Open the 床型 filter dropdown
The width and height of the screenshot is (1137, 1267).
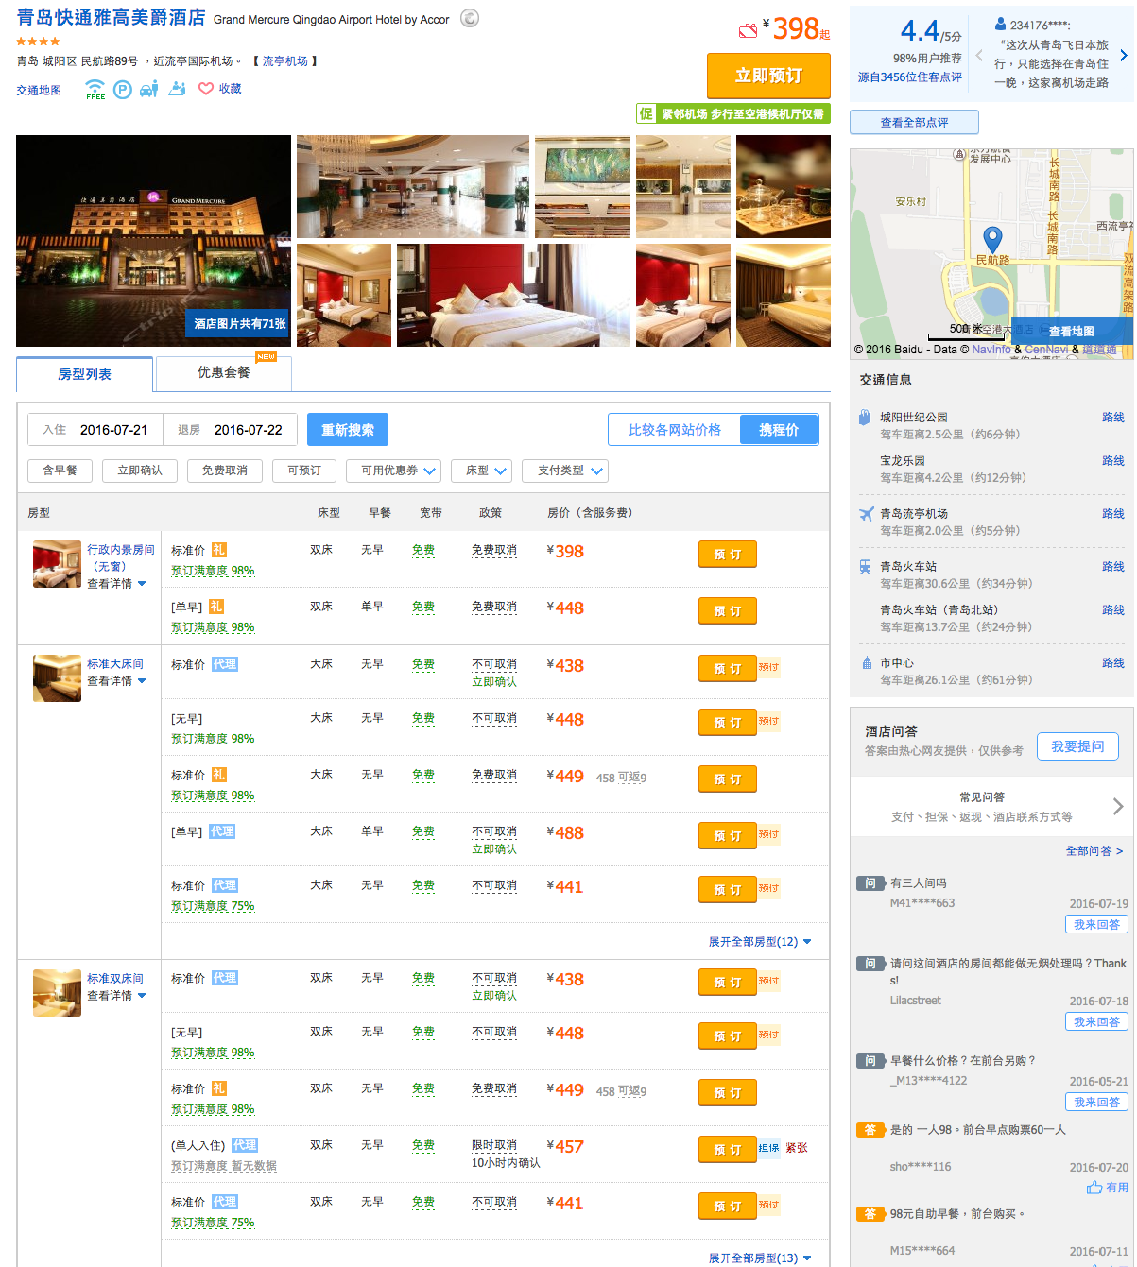pos(481,471)
